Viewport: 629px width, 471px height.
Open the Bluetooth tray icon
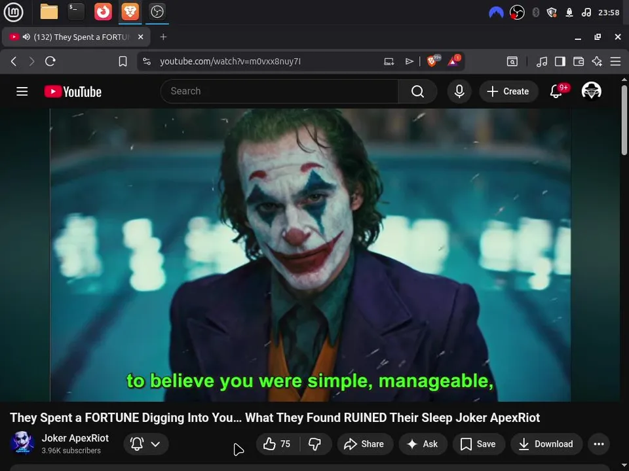[535, 12]
